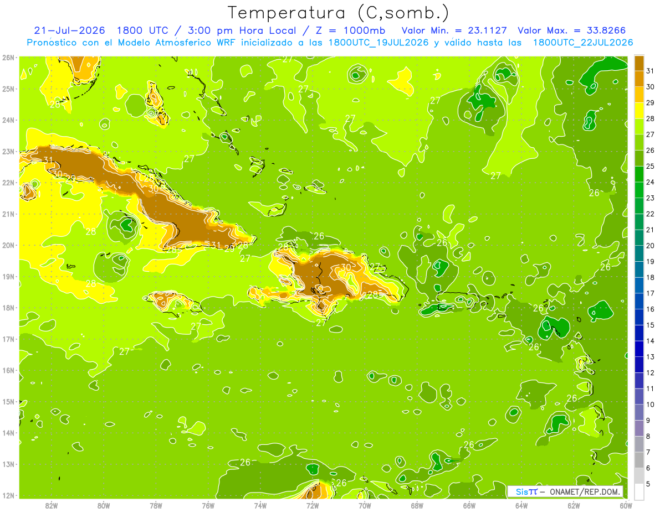
Task: Select valid-until time "1800UTC_22JUL2026"
Action: click(x=583, y=43)
